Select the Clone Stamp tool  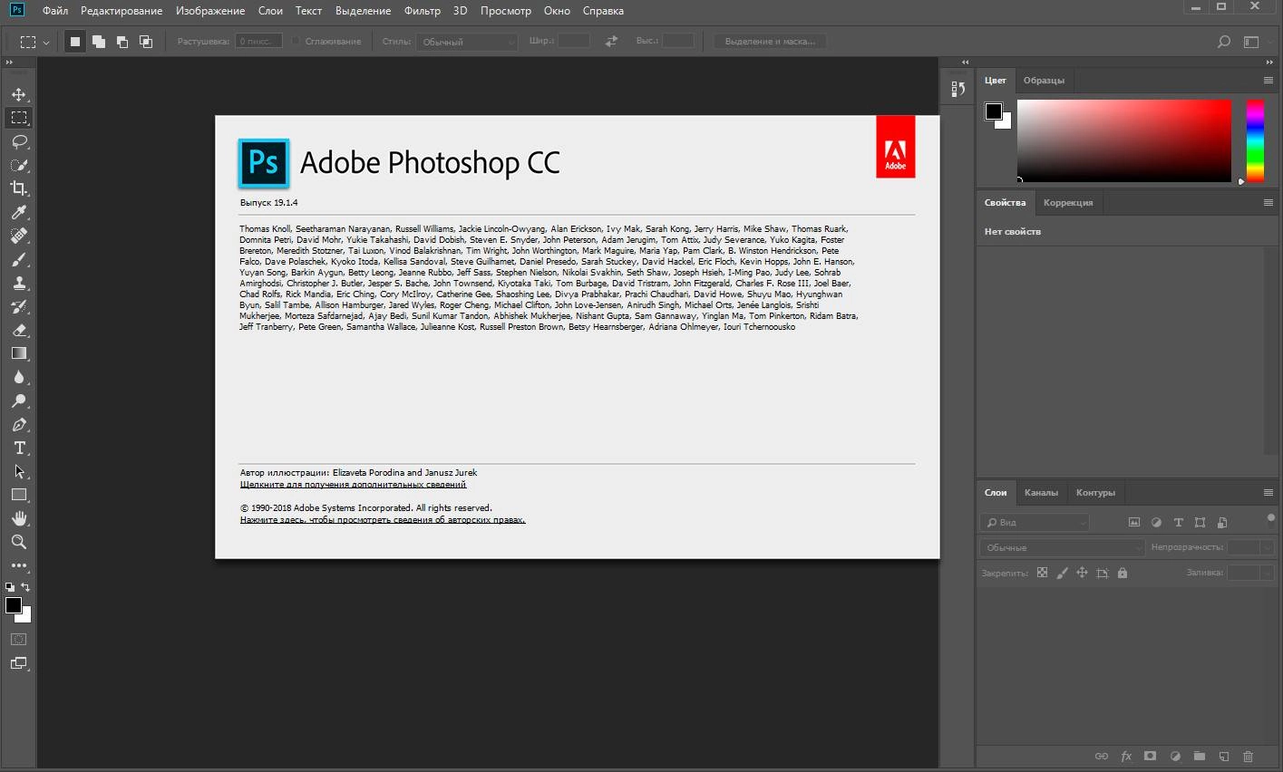pyautogui.click(x=19, y=283)
